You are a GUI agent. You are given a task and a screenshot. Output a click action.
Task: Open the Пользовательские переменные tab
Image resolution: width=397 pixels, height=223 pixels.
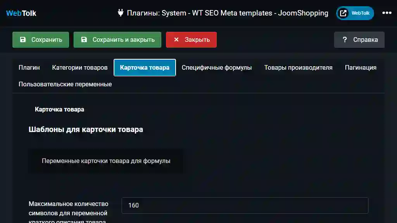pyautogui.click(x=65, y=84)
